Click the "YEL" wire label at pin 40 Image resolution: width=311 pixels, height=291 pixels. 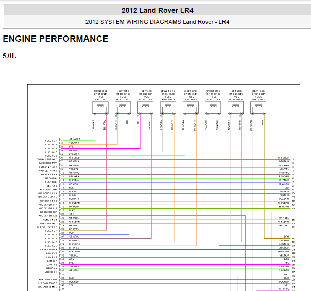[71, 285]
